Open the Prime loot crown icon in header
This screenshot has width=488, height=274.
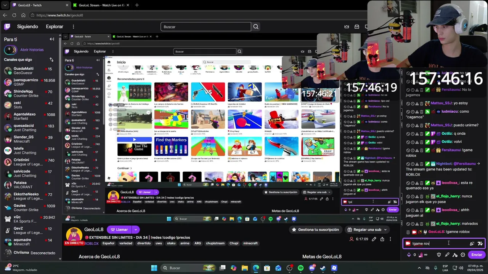pyautogui.click(x=347, y=27)
